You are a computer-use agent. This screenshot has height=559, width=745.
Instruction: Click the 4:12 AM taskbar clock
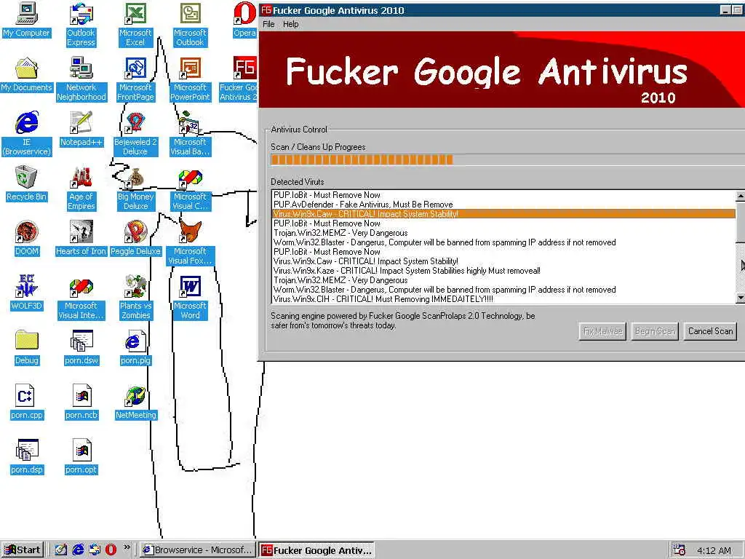coord(714,550)
